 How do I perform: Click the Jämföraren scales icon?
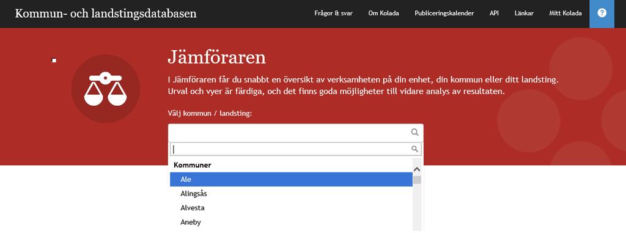[105, 89]
